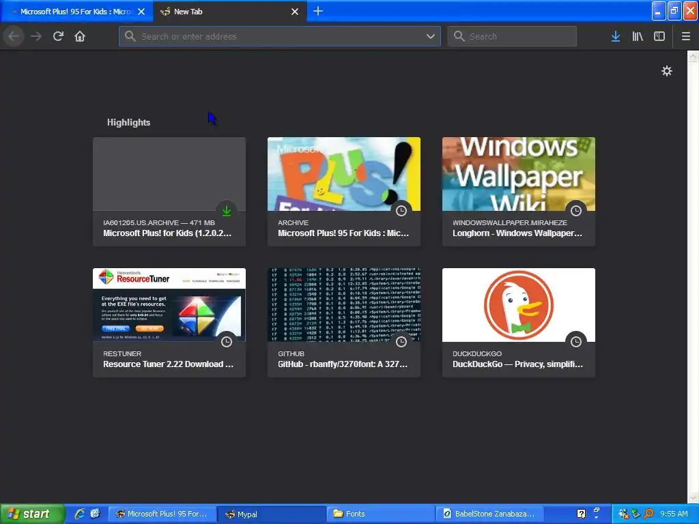Viewport: 699px width, 524px height.
Task: Click green download icon on first tile
Action: pos(227,211)
